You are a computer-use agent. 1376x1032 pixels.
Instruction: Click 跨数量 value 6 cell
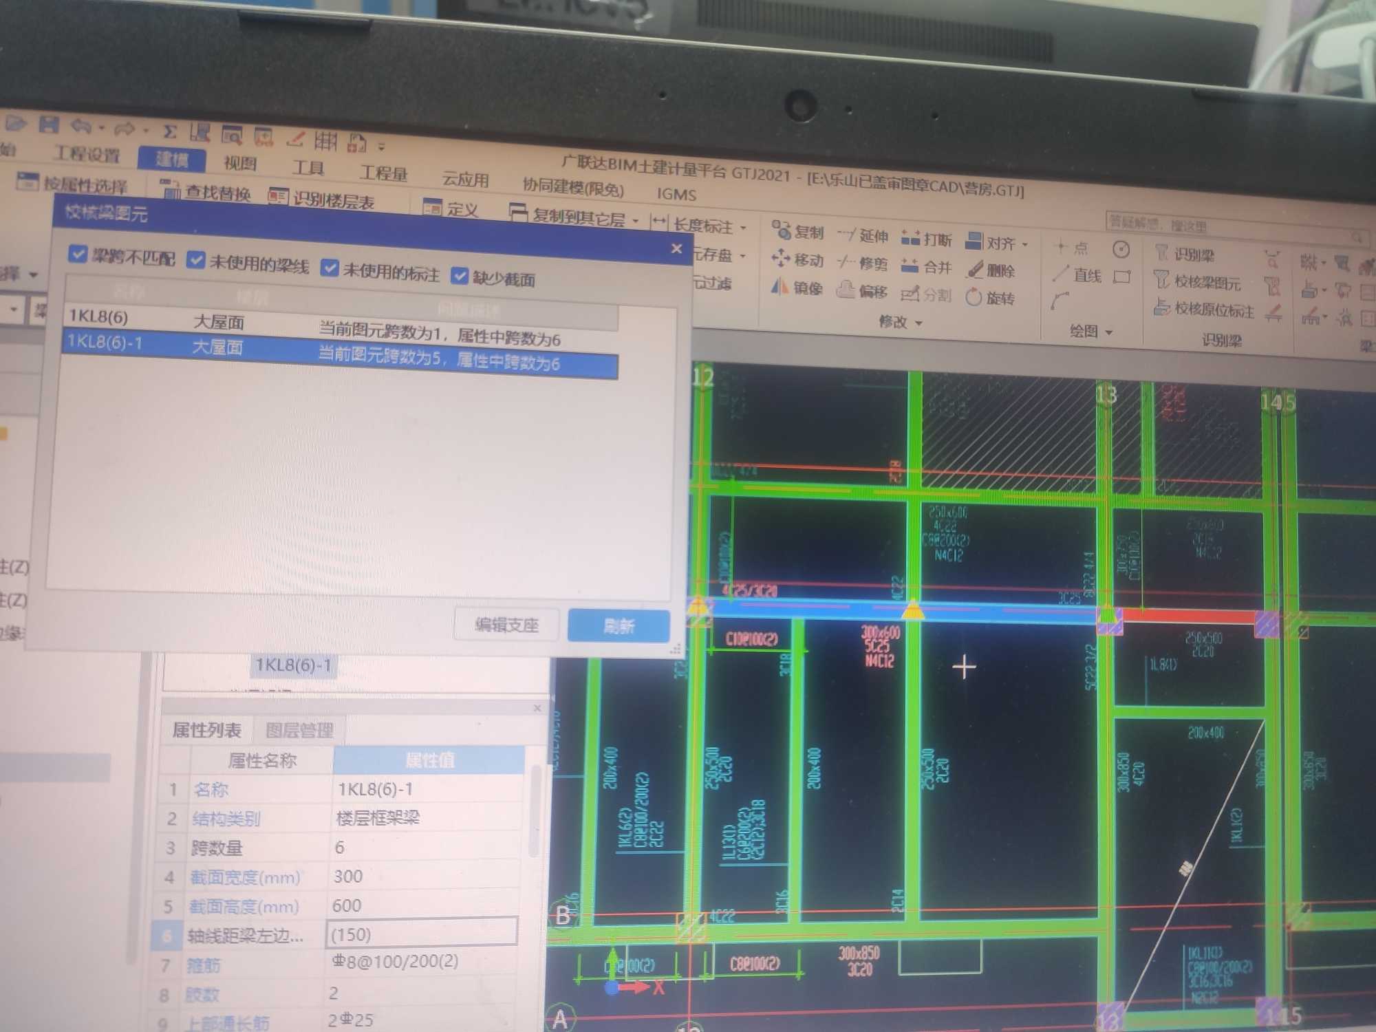coord(425,846)
